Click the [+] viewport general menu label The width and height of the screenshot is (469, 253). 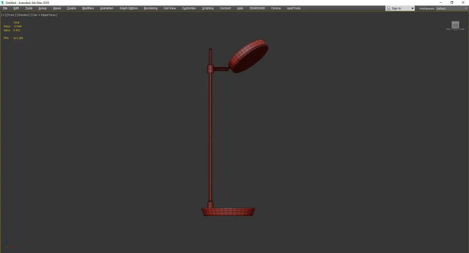[4, 15]
